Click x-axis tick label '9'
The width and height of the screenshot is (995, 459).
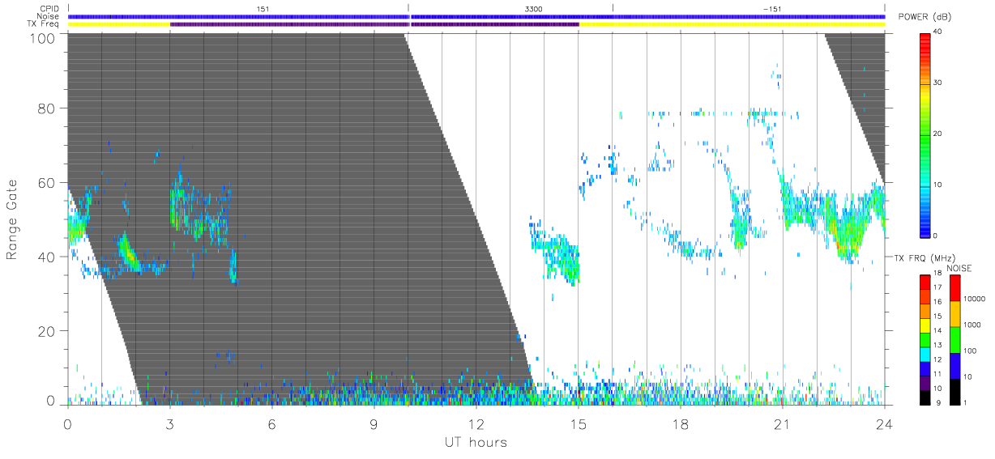point(374,423)
